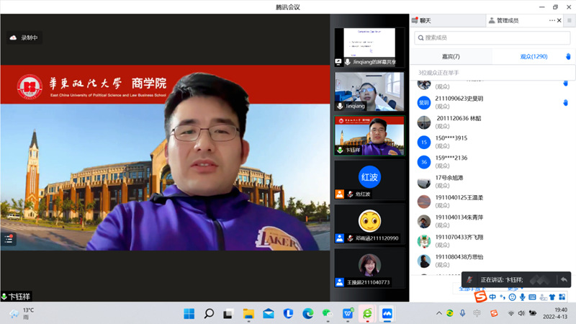The height and width of the screenshot is (324, 576).
Task: Open the Sogou toolbox grid icon
Action: 562,297
